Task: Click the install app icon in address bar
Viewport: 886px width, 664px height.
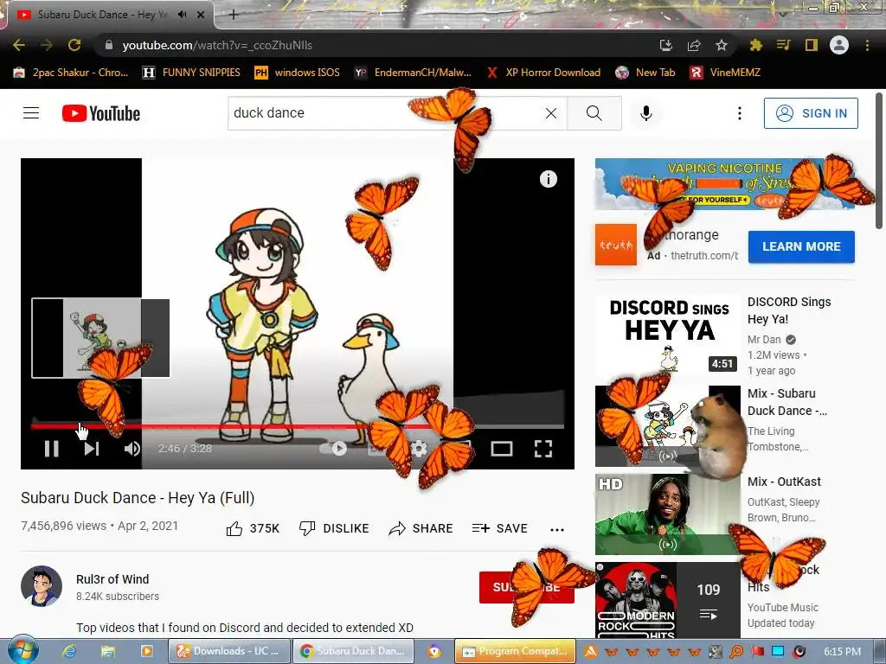Action: tap(665, 45)
